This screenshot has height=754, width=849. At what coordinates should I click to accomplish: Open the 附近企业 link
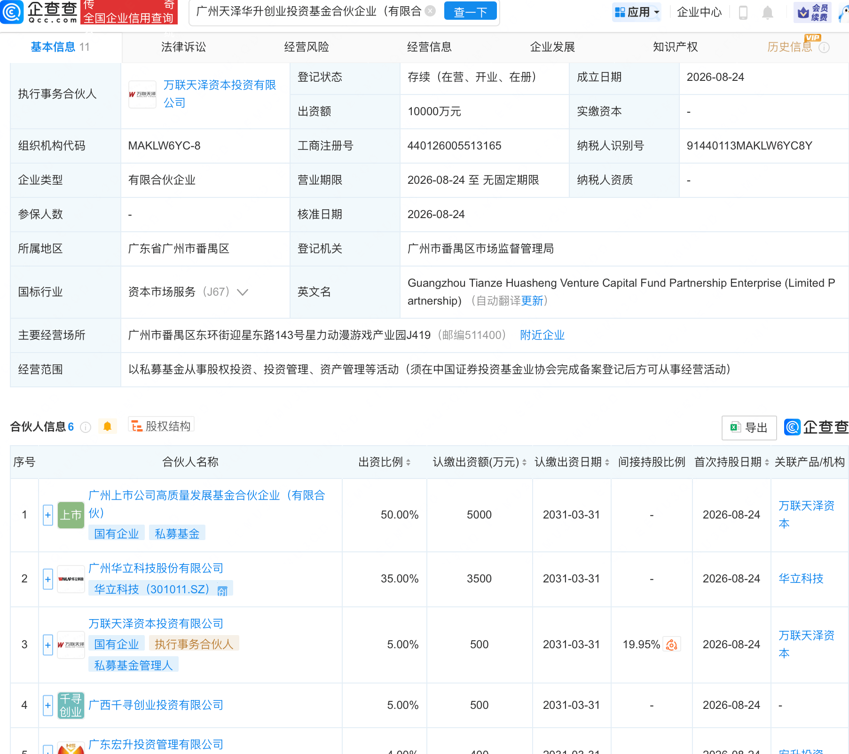click(x=542, y=335)
